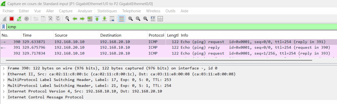
Task: Sort packets by Source column header
Action: tap(76, 35)
